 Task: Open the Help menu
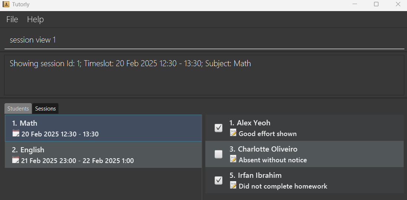tap(35, 19)
